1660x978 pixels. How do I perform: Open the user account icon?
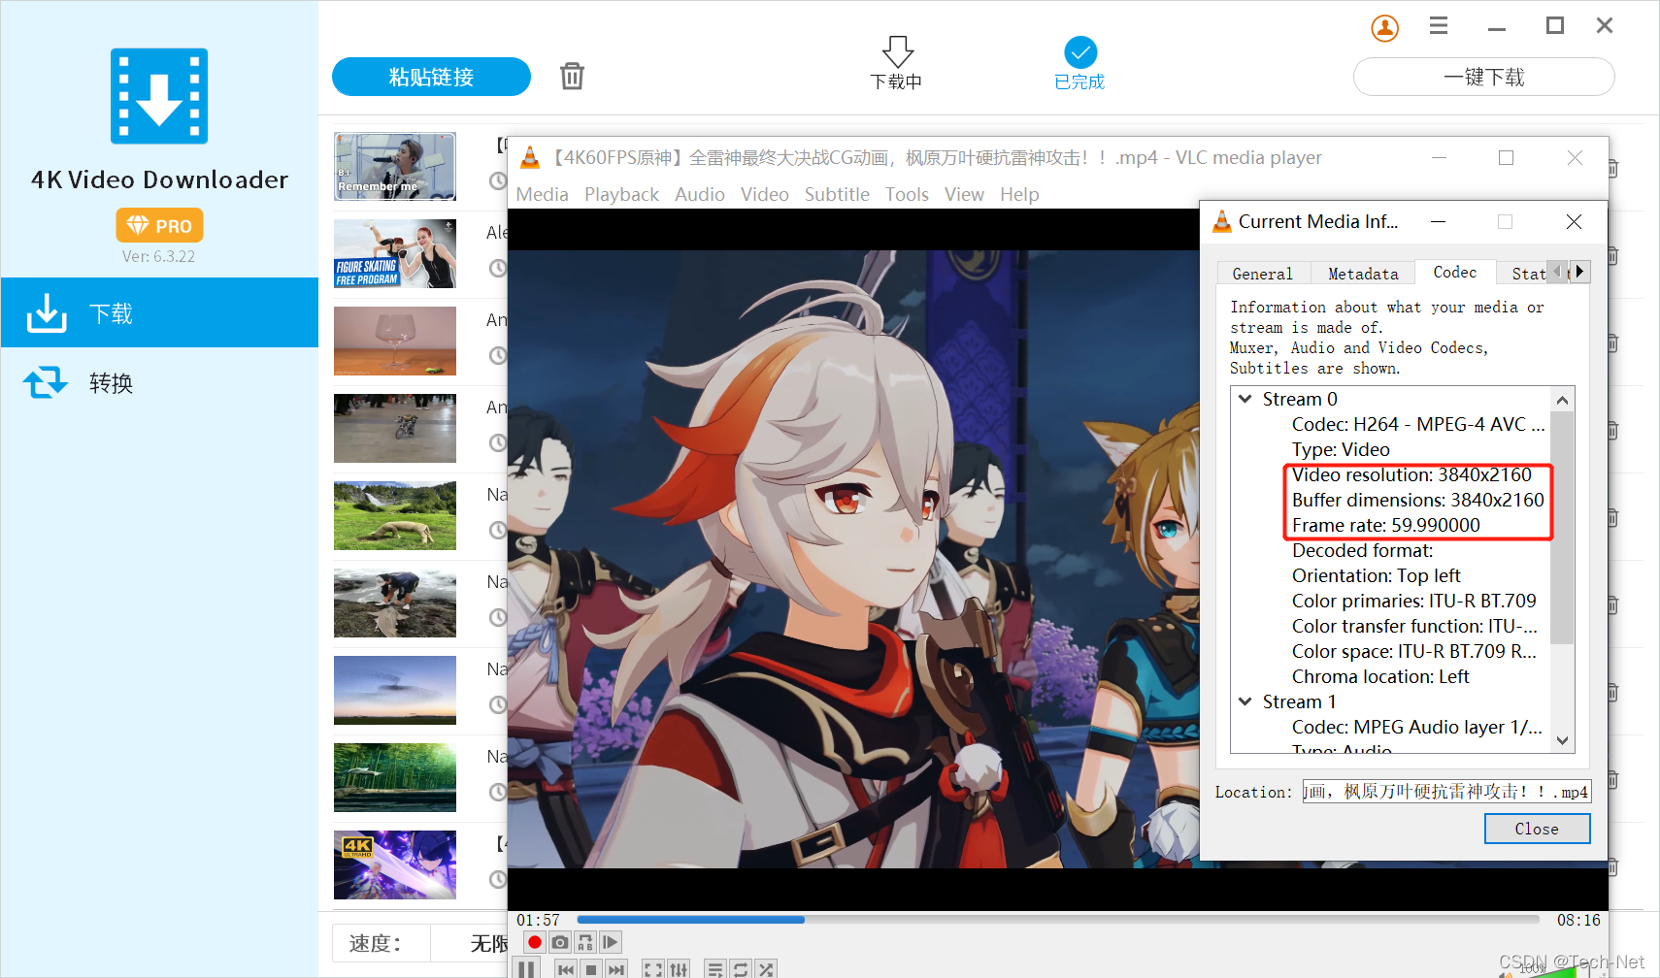click(1384, 28)
